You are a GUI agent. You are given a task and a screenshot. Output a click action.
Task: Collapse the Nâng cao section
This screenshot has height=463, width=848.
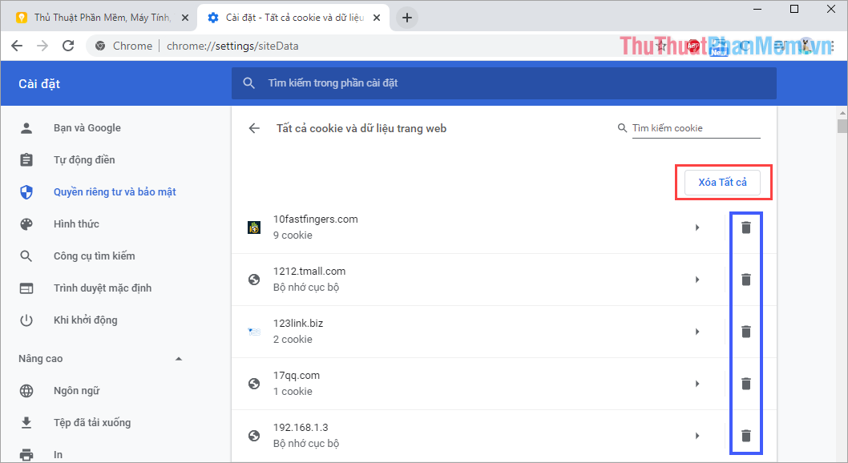(178, 358)
